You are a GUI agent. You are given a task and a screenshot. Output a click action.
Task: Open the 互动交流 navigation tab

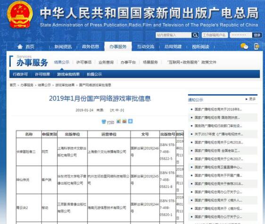146,47
